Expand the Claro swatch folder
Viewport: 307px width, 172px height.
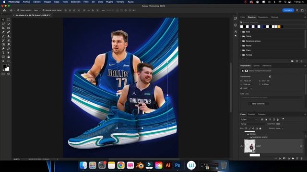(241, 50)
